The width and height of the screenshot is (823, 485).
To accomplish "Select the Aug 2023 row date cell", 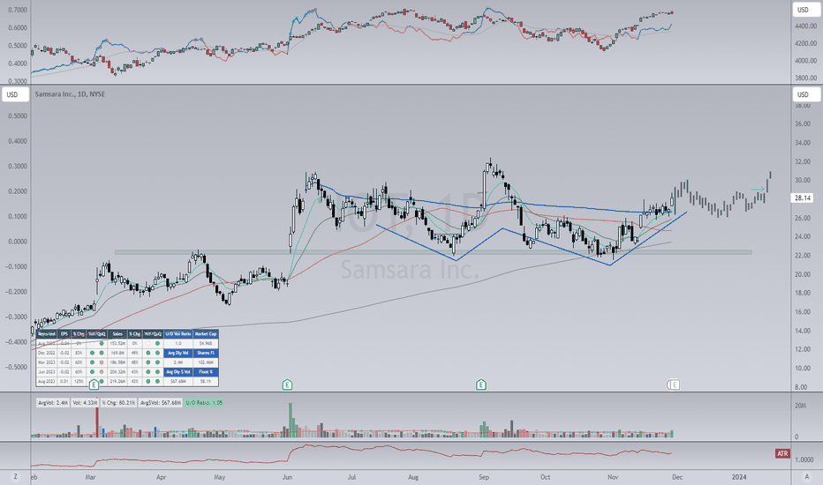I will [47, 381].
